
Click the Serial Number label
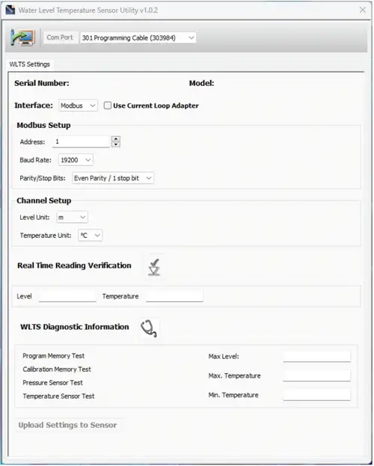click(x=42, y=83)
